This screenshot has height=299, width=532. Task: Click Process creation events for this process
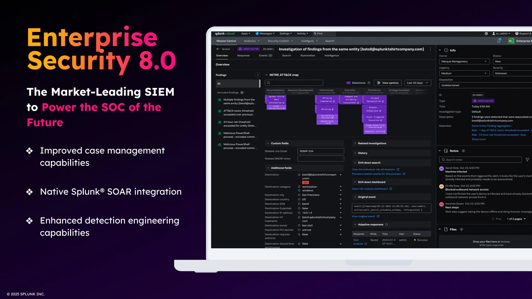[376, 174]
